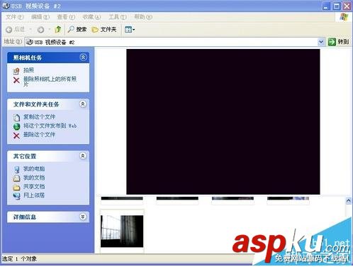
Task: Click the Windows flag logo icon
Action: pos(344,17)
